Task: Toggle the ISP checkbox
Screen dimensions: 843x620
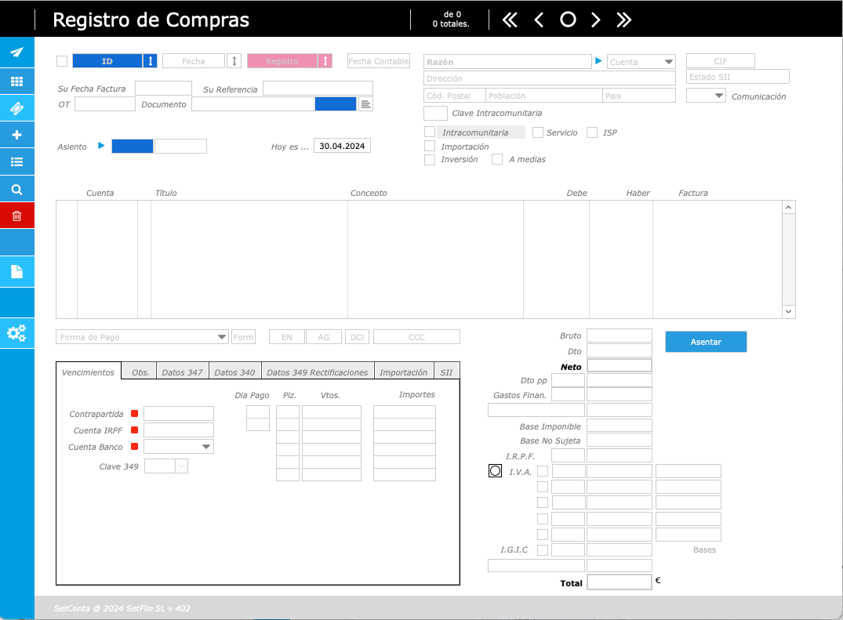Action: pyautogui.click(x=592, y=132)
